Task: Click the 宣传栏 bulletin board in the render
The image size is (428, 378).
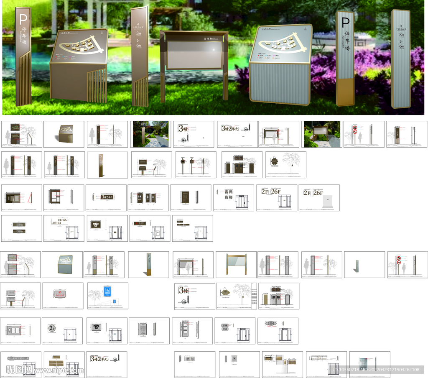Action: coord(194,66)
